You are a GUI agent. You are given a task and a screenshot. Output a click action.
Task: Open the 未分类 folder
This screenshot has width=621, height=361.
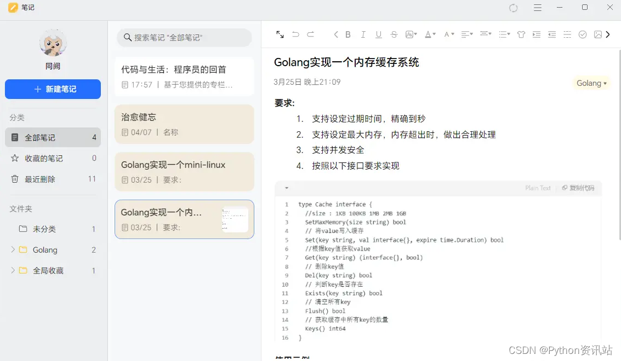(x=53, y=229)
